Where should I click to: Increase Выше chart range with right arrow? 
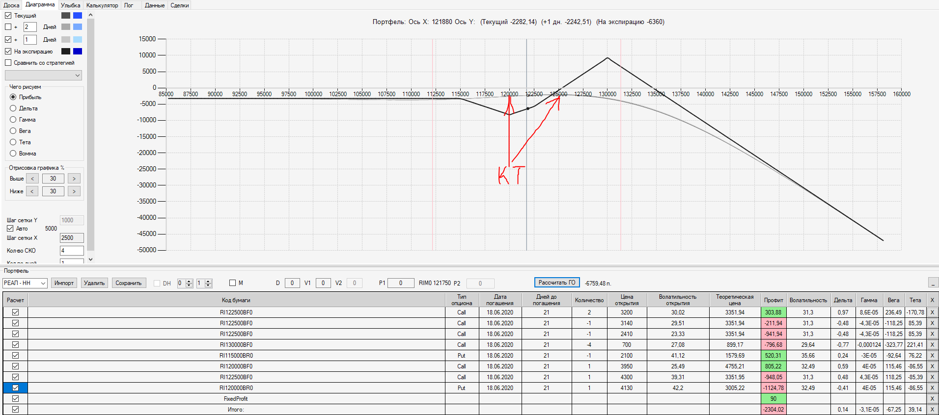(x=74, y=179)
